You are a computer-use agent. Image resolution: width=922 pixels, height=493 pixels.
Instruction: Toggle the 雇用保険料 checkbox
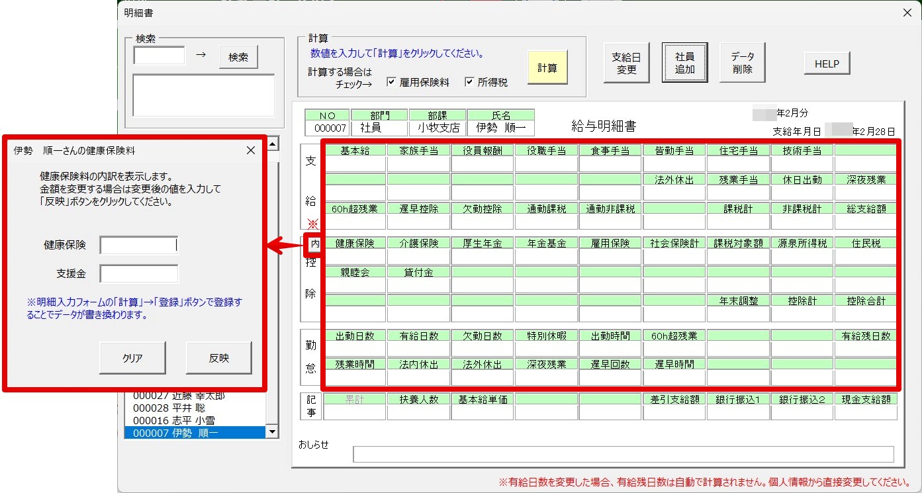point(391,82)
